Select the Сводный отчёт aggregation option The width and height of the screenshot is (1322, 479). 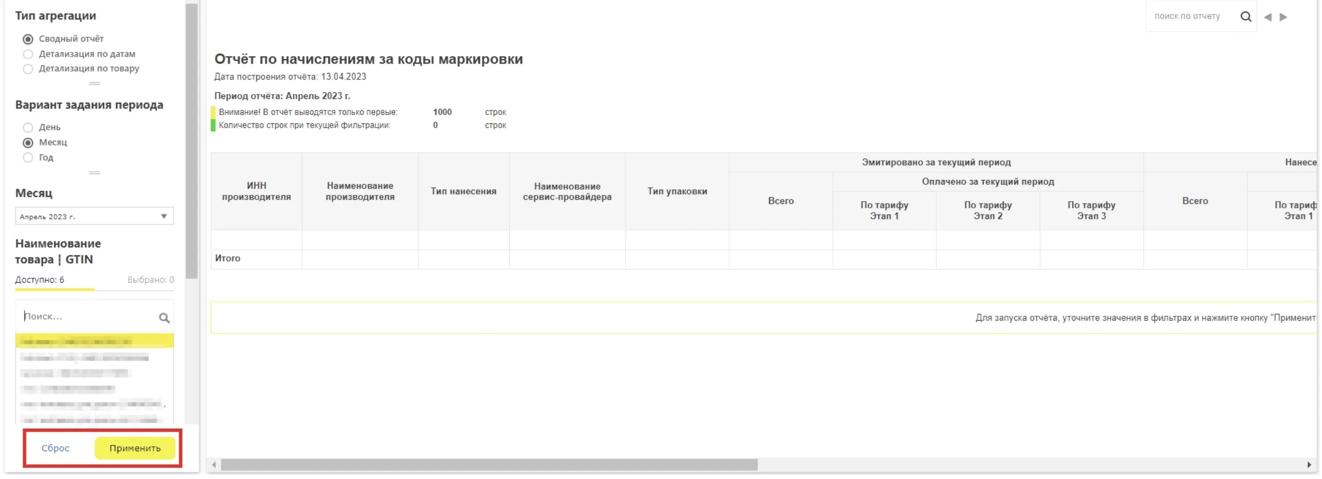point(28,39)
